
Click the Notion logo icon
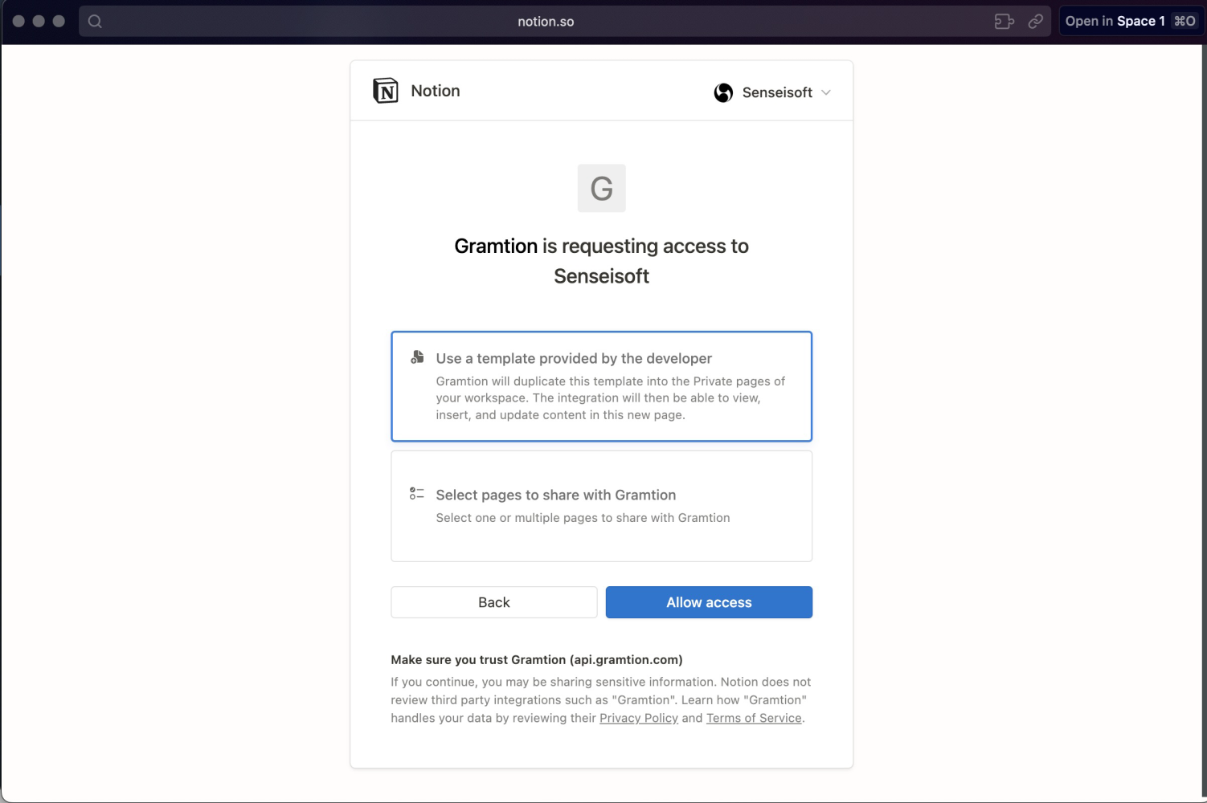click(x=386, y=91)
